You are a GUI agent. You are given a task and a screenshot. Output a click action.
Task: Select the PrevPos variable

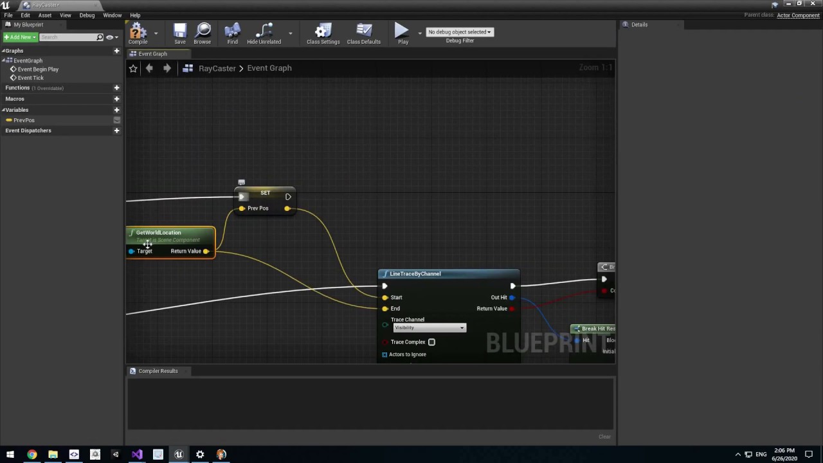click(24, 120)
